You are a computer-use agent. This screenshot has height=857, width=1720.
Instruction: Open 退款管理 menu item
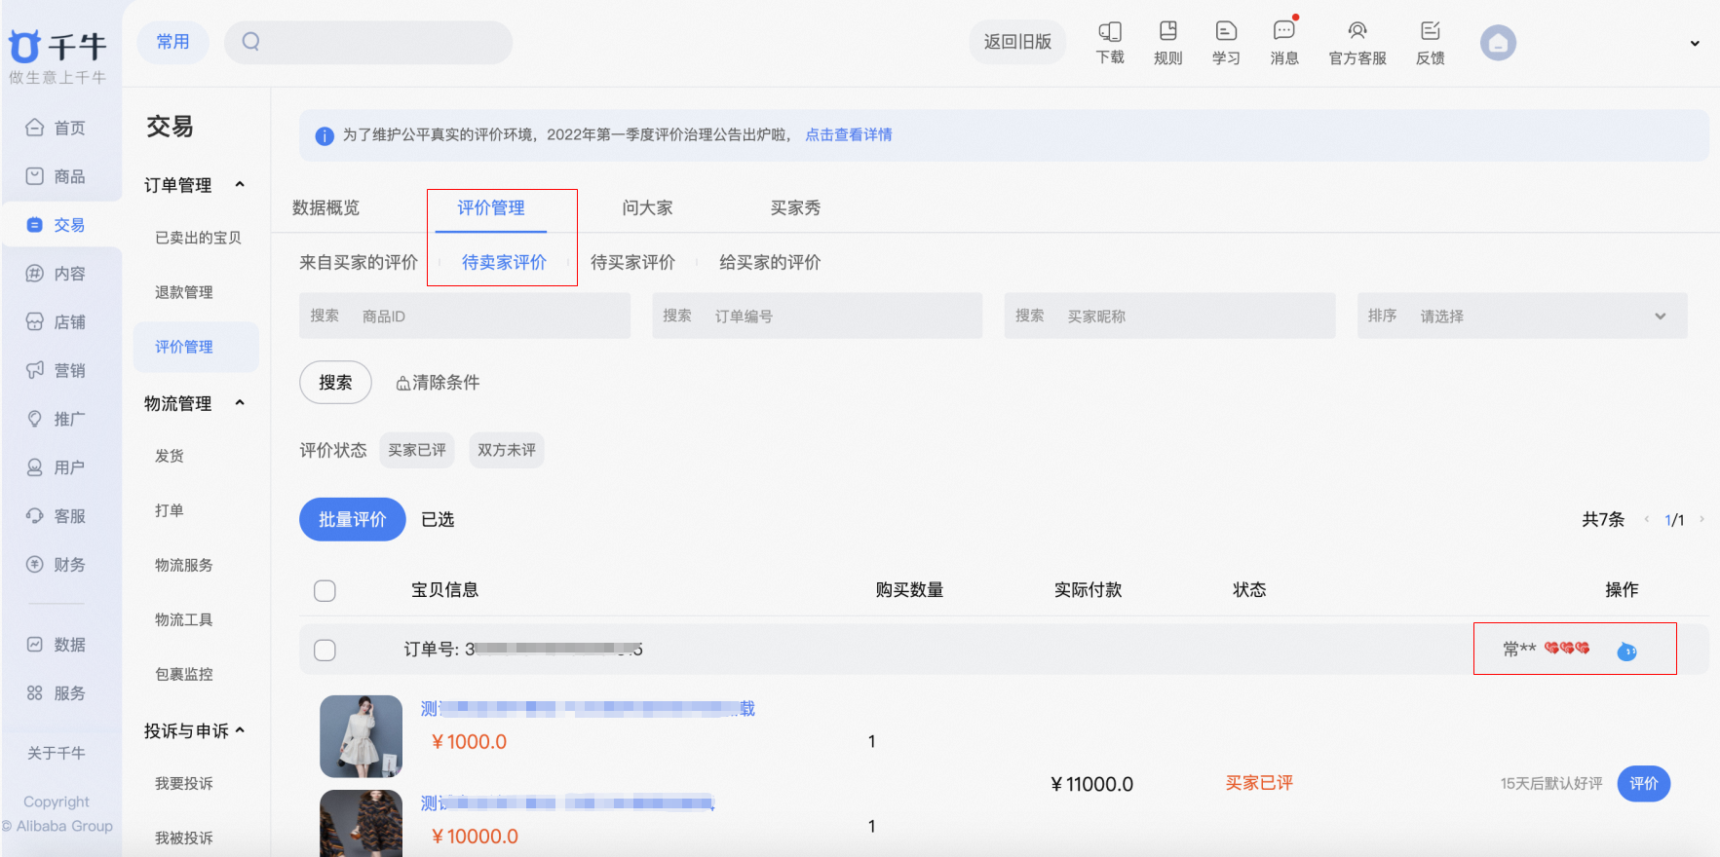coord(183,292)
